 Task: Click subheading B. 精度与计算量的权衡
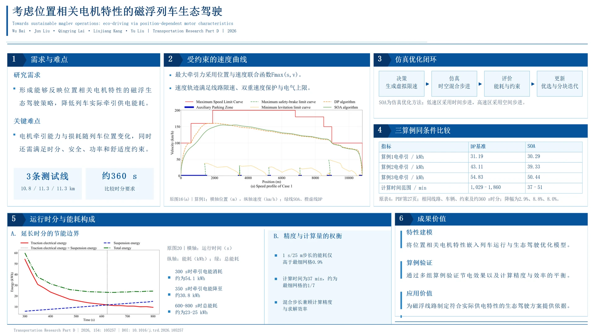[x=308, y=236]
